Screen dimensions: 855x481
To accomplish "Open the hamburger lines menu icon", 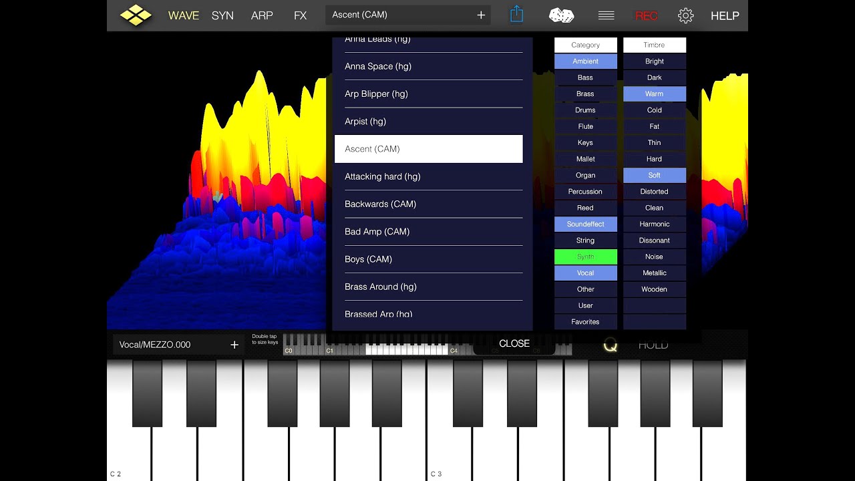I will tap(606, 15).
